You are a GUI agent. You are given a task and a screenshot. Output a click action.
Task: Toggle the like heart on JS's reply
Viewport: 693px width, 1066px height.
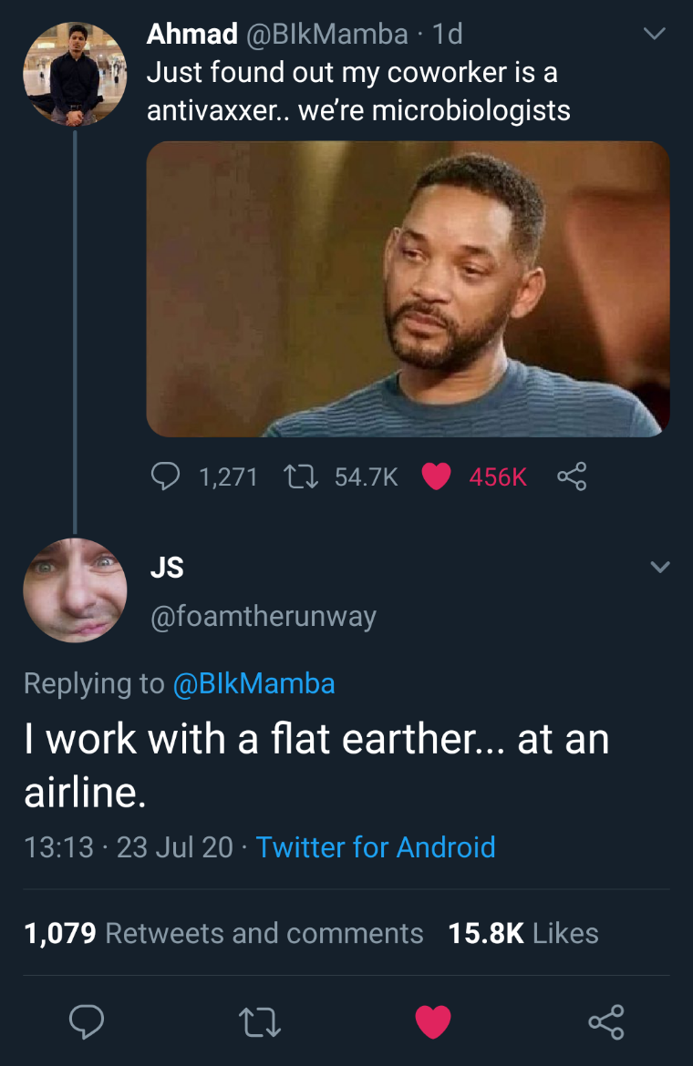(433, 1020)
